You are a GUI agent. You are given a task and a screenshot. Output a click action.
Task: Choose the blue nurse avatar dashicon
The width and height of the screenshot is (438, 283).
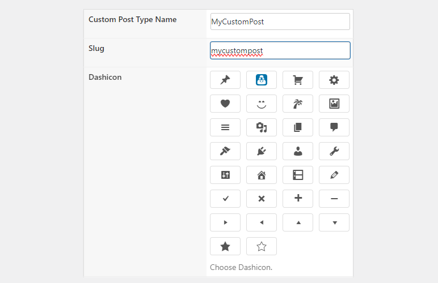[x=262, y=80]
